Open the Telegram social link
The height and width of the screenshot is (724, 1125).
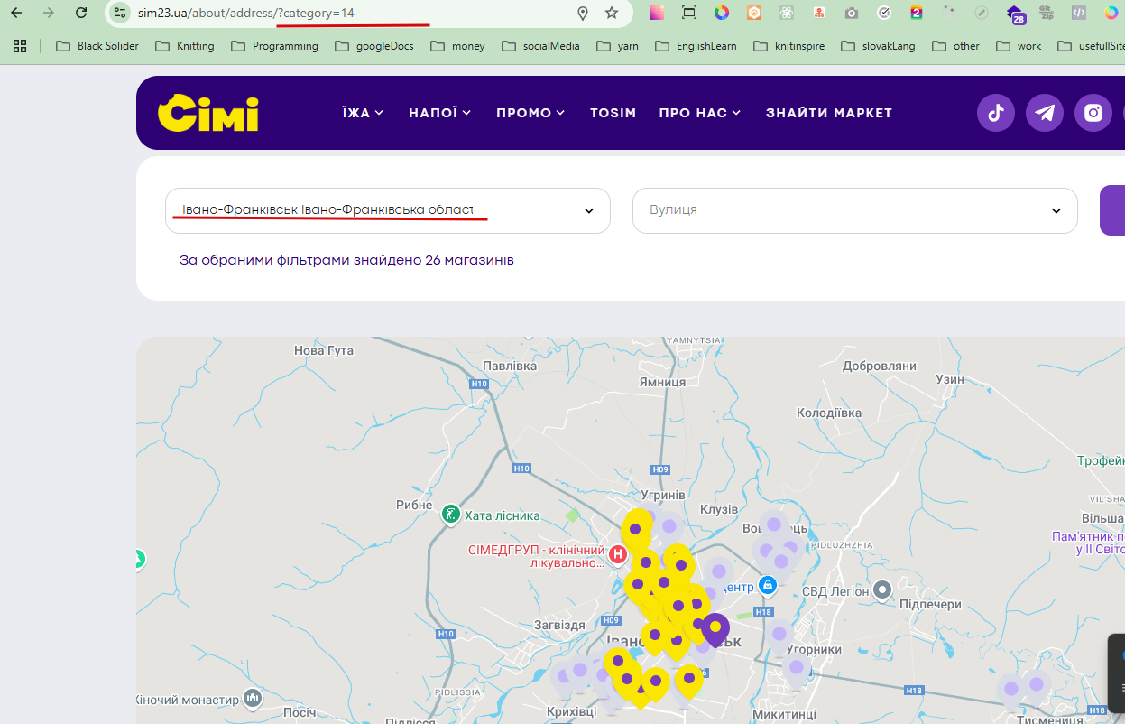[x=1045, y=113]
